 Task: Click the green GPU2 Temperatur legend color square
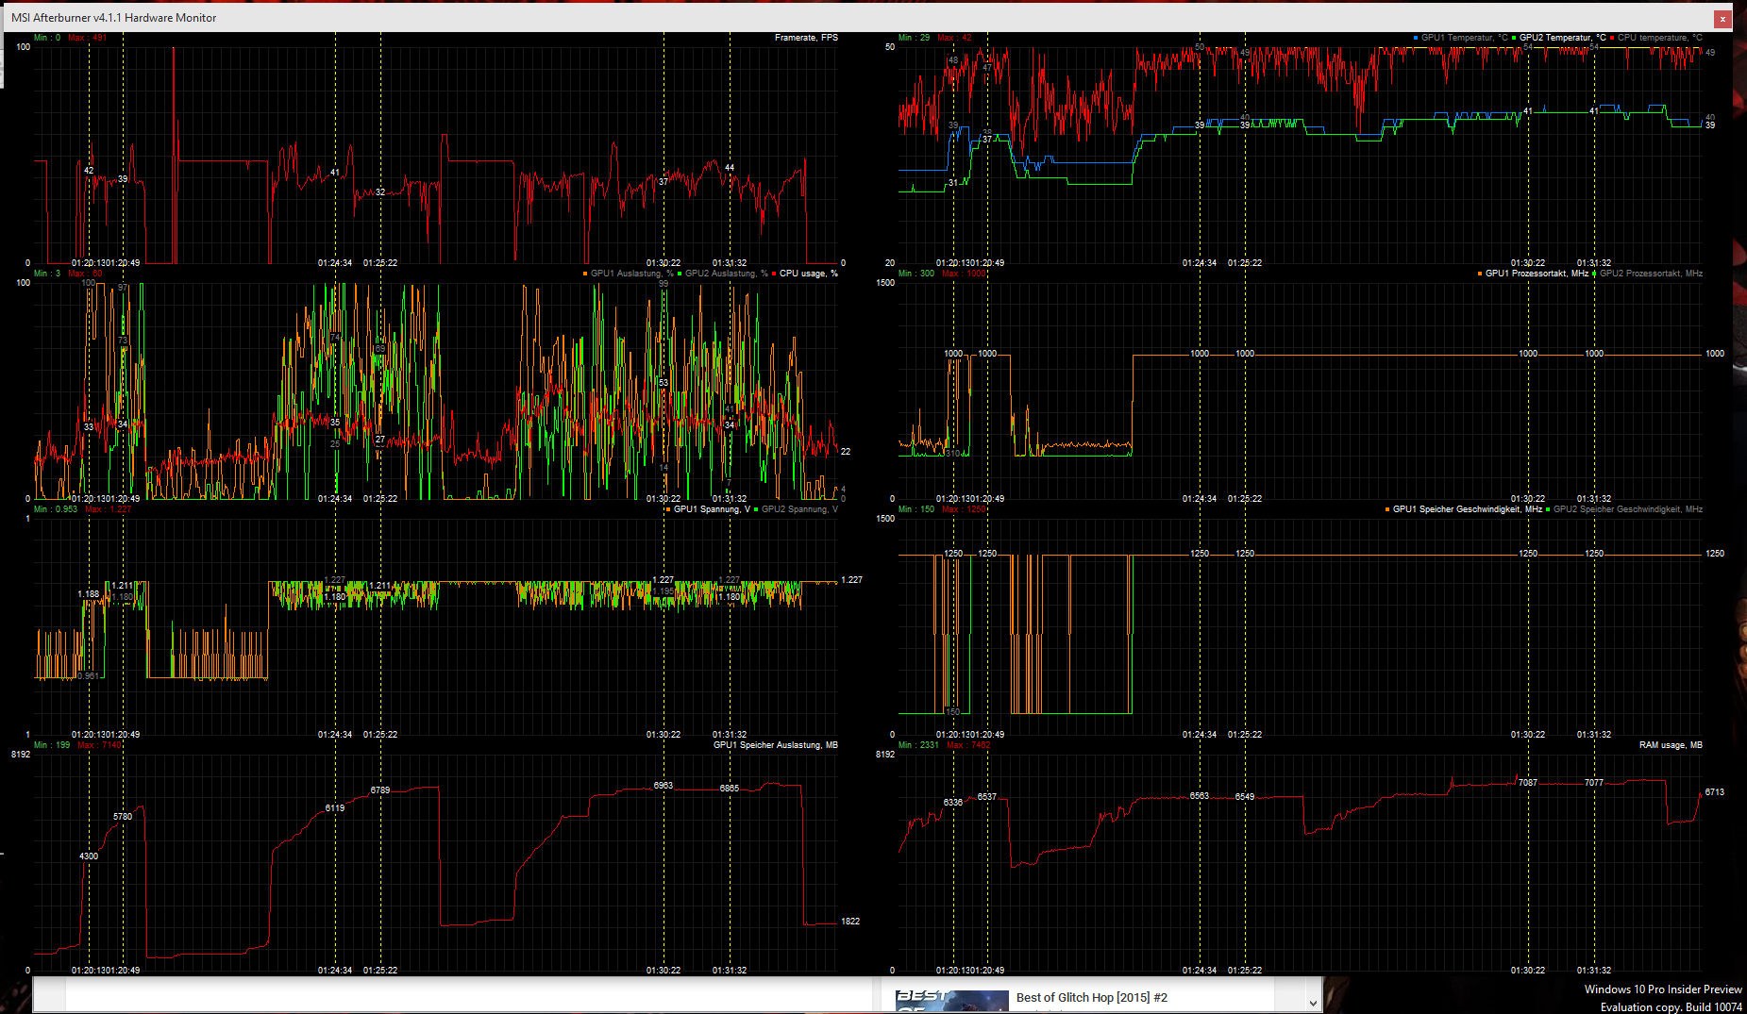point(1514,38)
